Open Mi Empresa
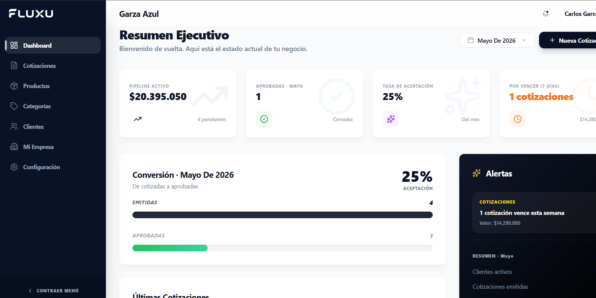The width and height of the screenshot is (596, 298). [x=53, y=147]
